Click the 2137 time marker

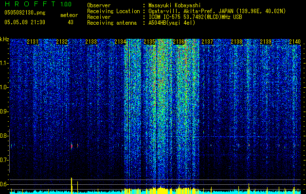point(207,42)
